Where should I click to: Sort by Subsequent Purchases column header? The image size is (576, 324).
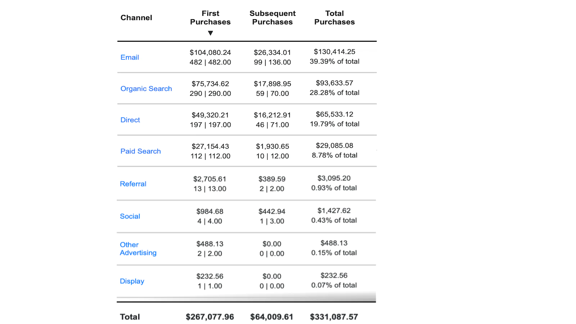[x=273, y=18]
